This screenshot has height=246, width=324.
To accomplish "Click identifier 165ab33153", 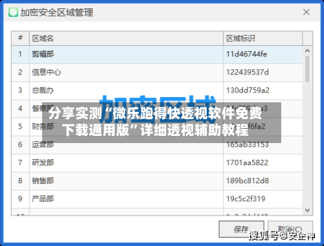I will [x=248, y=144].
